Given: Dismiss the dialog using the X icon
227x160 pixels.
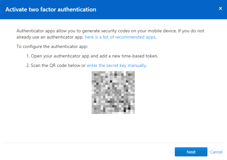Looking at the screenshot, I should 220,8.
